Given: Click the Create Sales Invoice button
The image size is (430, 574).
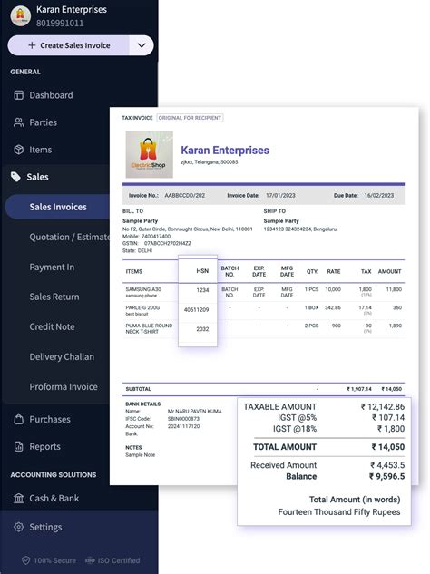Looking at the screenshot, I should pyautogui.click(x=69, y=45).
